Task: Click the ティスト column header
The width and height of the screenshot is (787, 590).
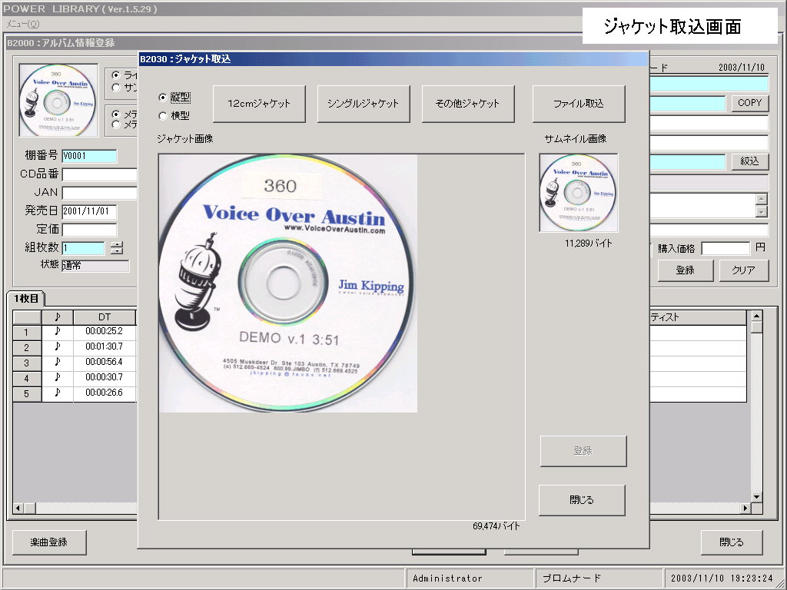Action: pos(698,317)
